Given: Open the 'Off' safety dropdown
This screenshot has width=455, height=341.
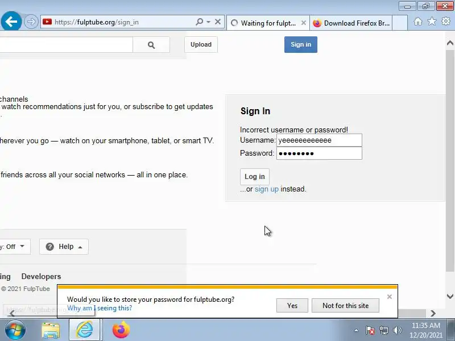Looking at the screenshot, I should click(15, 247).
